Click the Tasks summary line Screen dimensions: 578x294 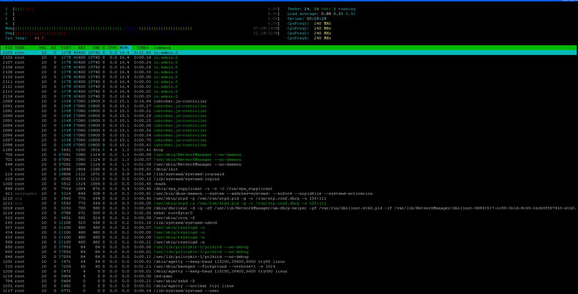321,9
